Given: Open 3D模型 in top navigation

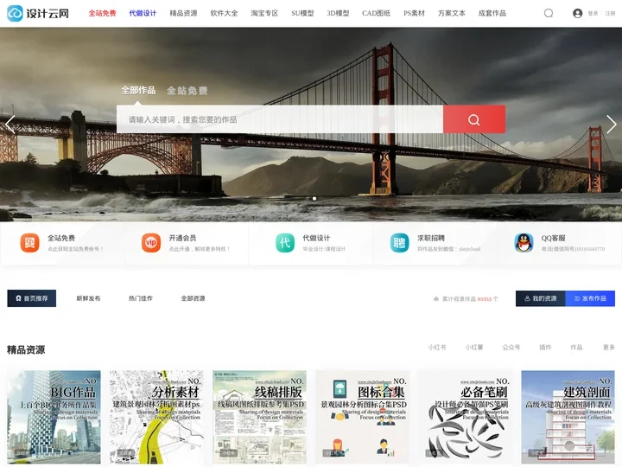Looking at the screenshot, I should [x=338, y=14].
